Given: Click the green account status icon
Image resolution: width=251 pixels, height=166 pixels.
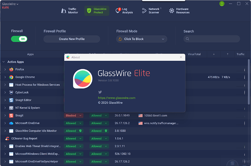Looking at the screenshot, I should 222,4.
